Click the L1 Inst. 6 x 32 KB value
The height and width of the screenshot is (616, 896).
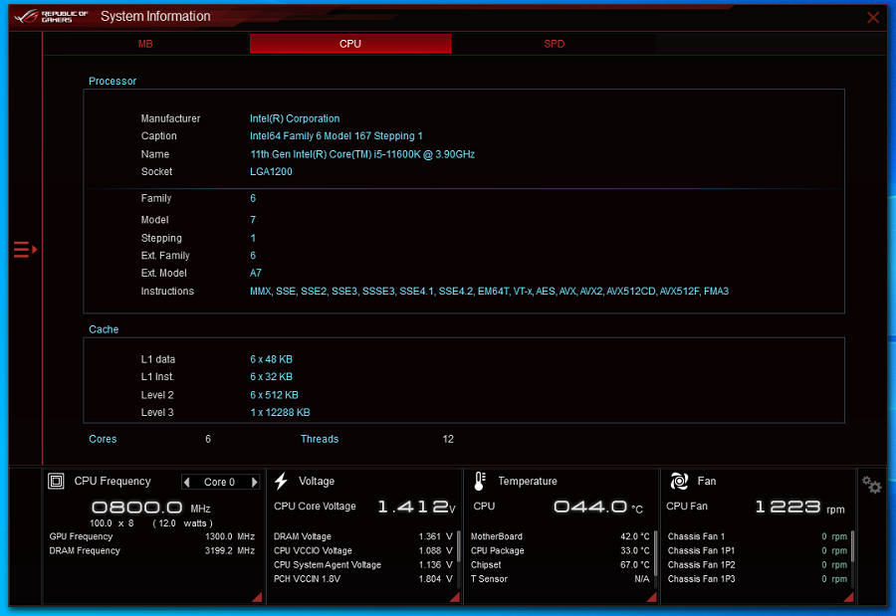(271, 376)
